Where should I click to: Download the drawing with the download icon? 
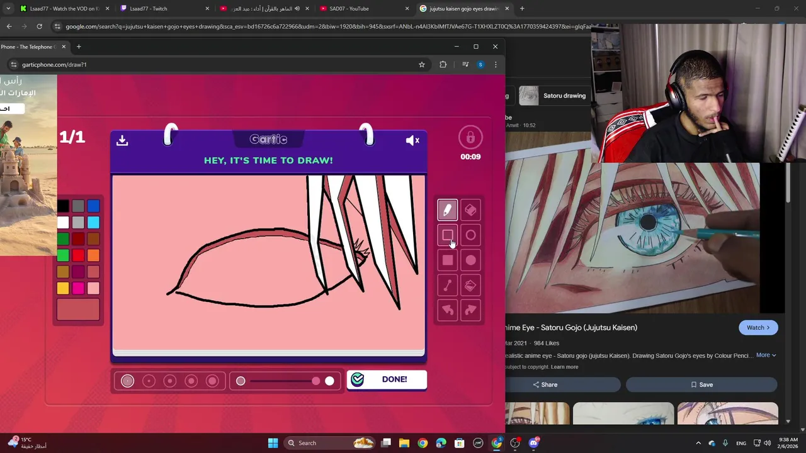(x=122, y=140)
